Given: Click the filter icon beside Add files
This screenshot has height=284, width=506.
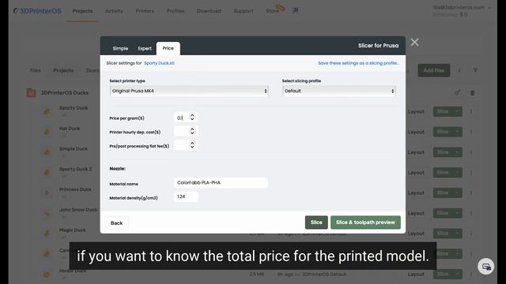Looking at the screenshot, I should point(475,70).
